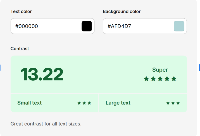Click the first star under Super rating

[x=146, y=79]
